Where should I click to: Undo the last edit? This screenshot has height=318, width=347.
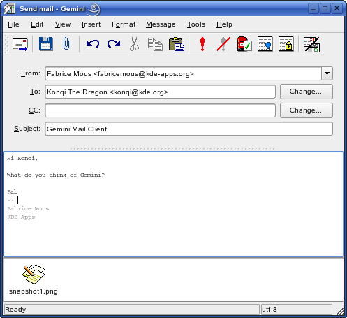pyautogui.click(x=93, y=44)
